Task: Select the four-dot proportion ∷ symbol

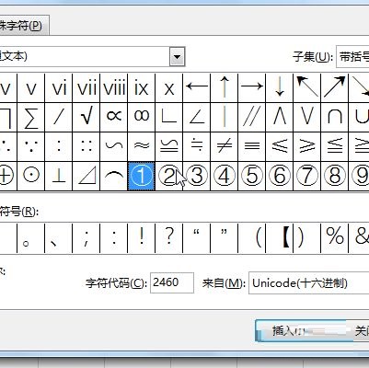Action: 86,146
